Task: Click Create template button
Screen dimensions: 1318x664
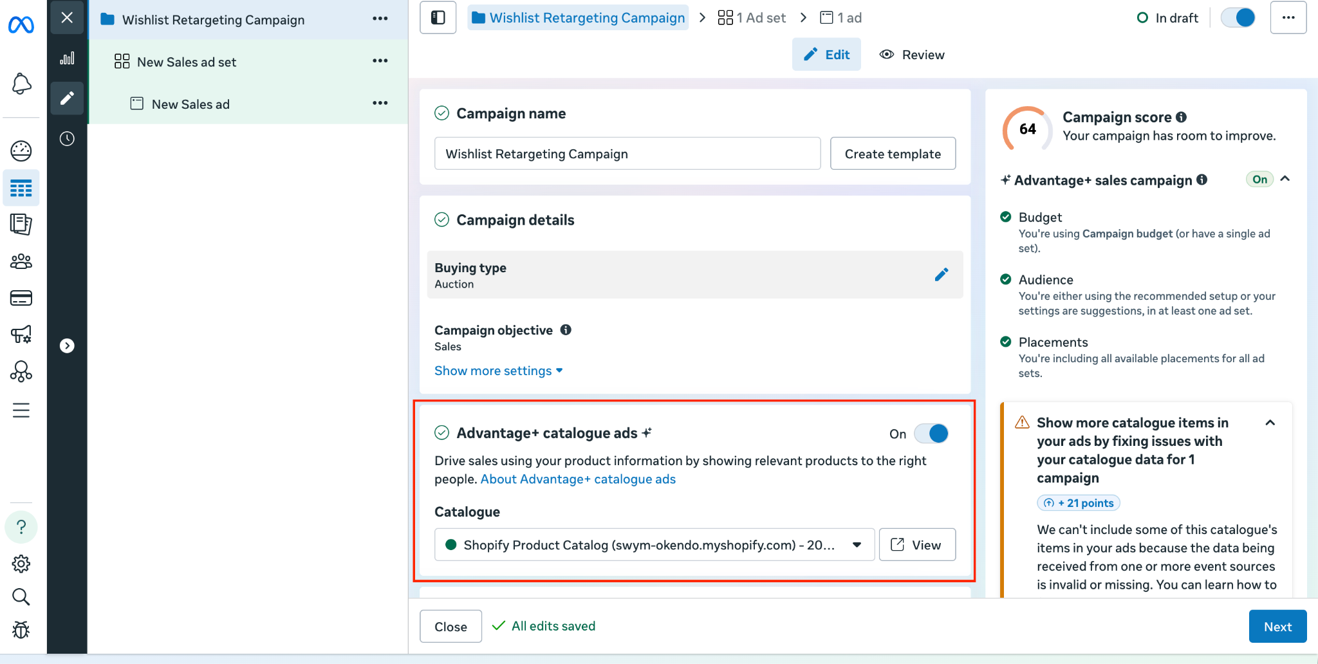Action: pyautogui.click(x=893, y=154)
